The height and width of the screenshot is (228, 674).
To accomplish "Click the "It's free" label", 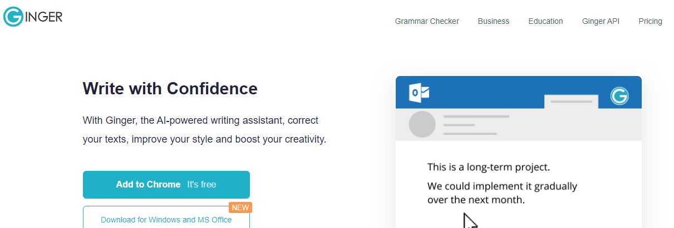I will coord(201,184).
